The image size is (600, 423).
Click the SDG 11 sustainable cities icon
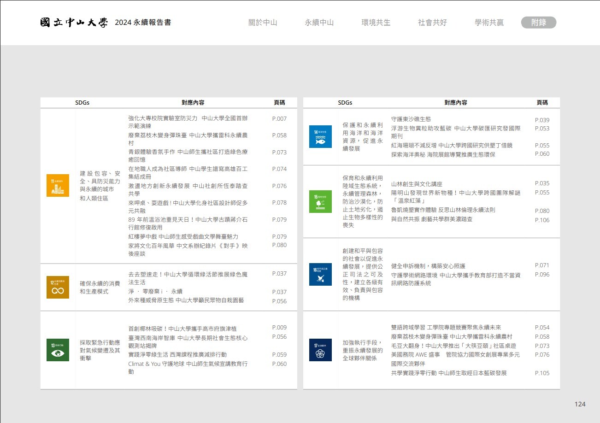click(x=58, y=185)
